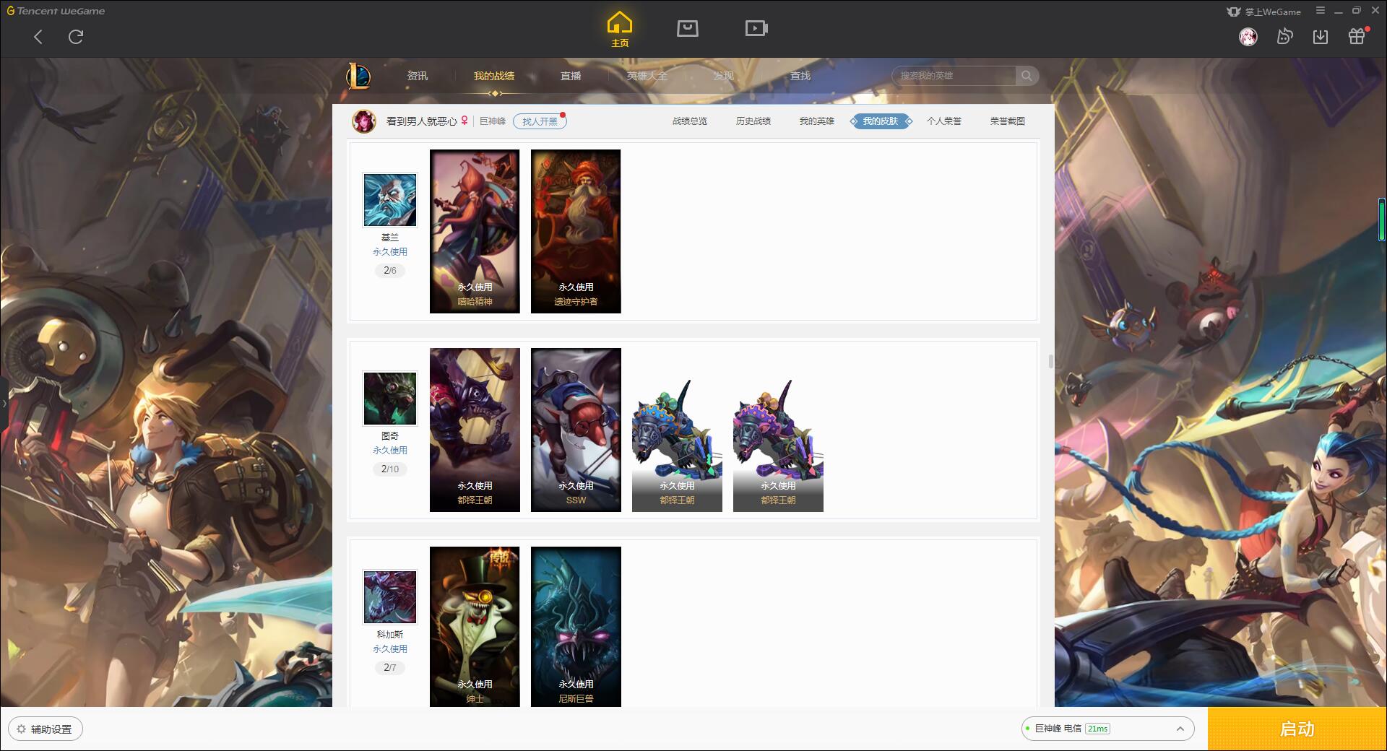Open 图奇 都铎王朝 splash skin card
The image size is (1387, 751).
[475, 430]
